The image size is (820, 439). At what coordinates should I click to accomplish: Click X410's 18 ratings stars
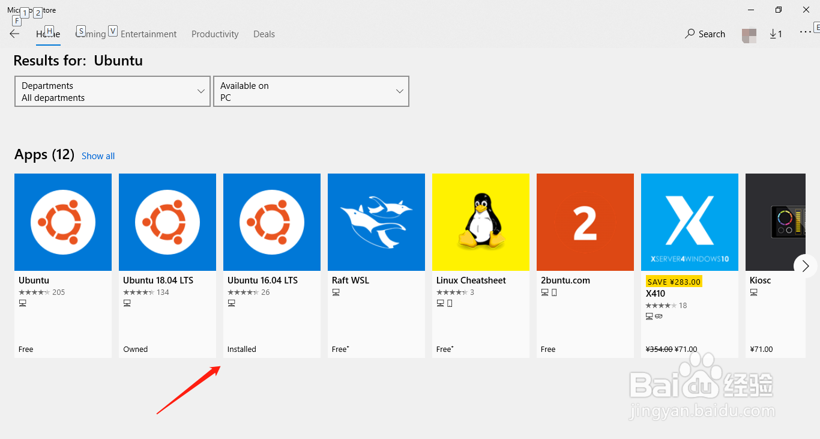(x=662, y=306)
